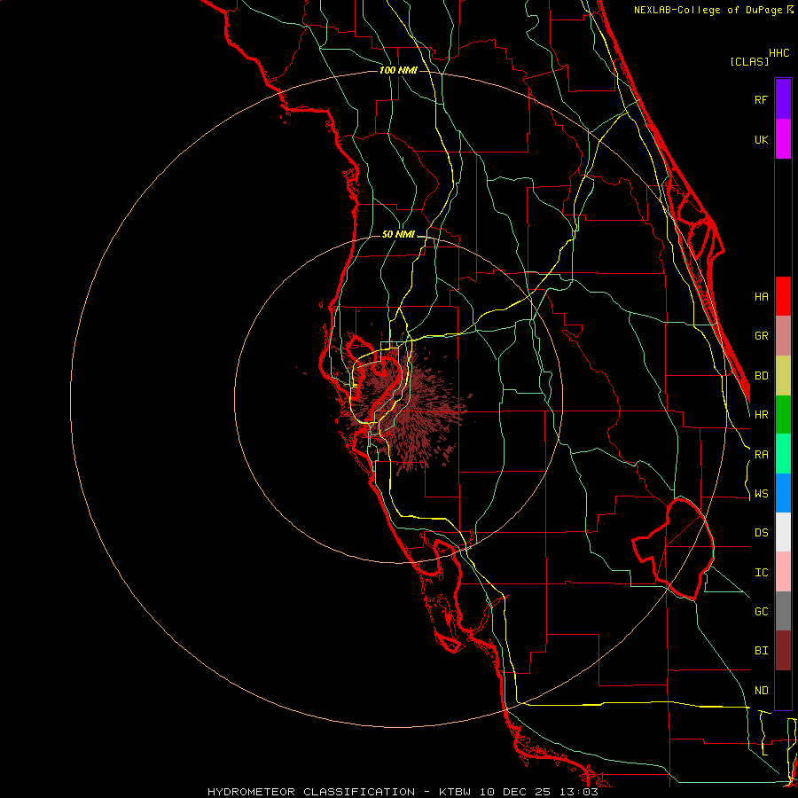Click the green HR legend swatch
The height and width of the screenshot is (798, 798).
coord(783,415)
